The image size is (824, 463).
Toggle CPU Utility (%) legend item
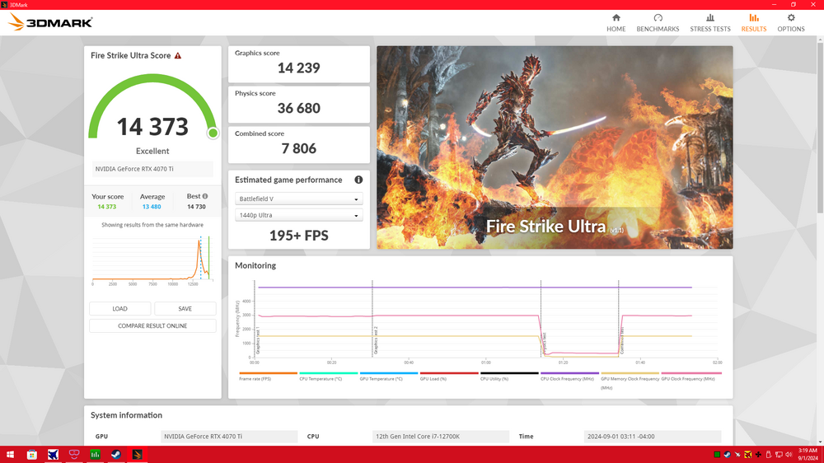tap(509, 376)
